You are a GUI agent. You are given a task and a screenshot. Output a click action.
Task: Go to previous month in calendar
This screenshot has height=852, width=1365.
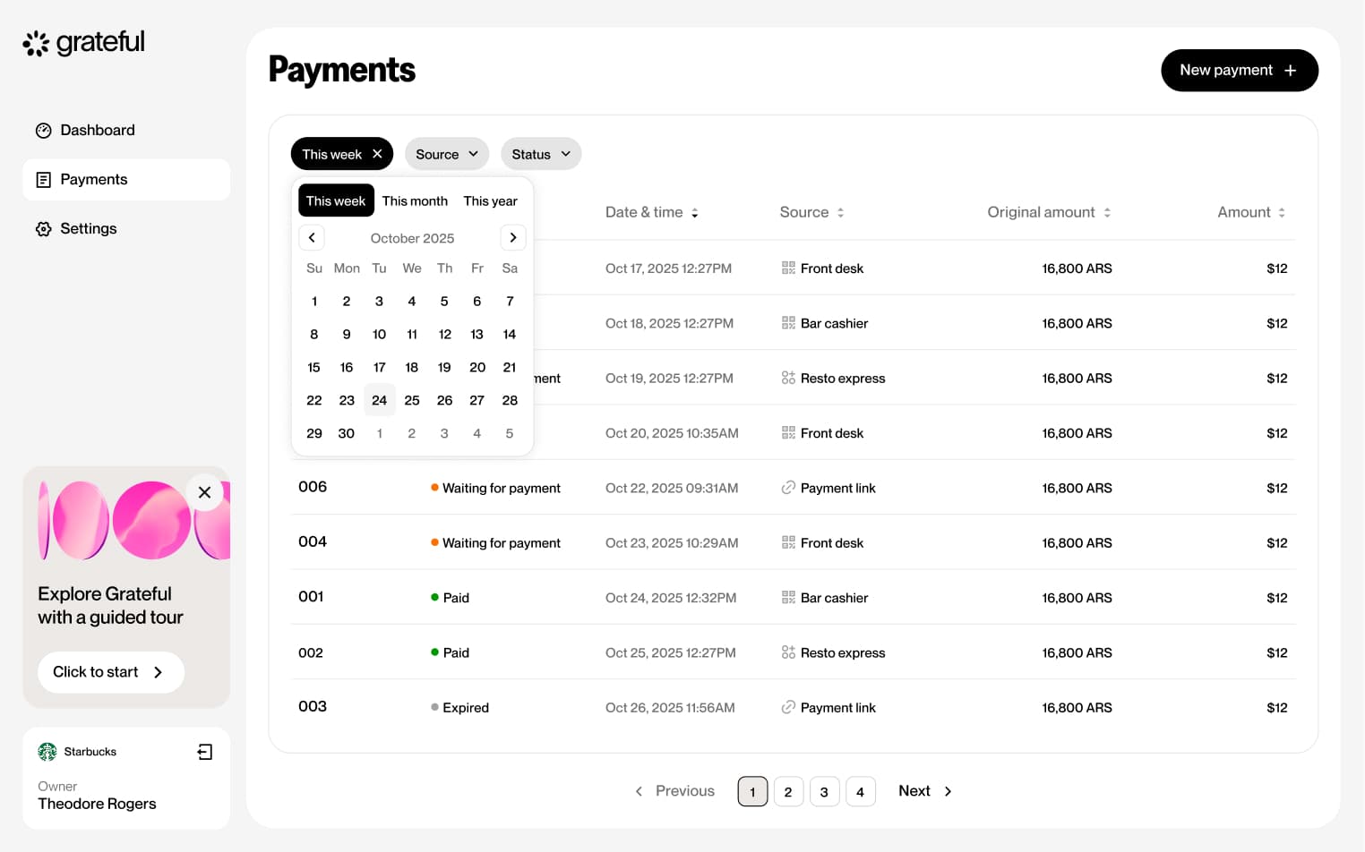click(312, 238)
